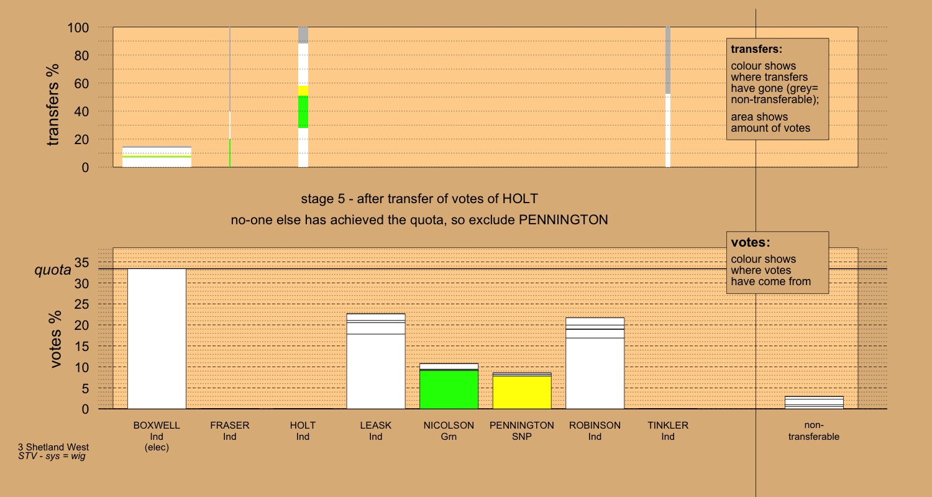Image resolution: width=932 pixels, height=497 pixels.
Task: Click the NICOLSON Grn candidate label
Action: pyautogui.click(x=449, y=431)
